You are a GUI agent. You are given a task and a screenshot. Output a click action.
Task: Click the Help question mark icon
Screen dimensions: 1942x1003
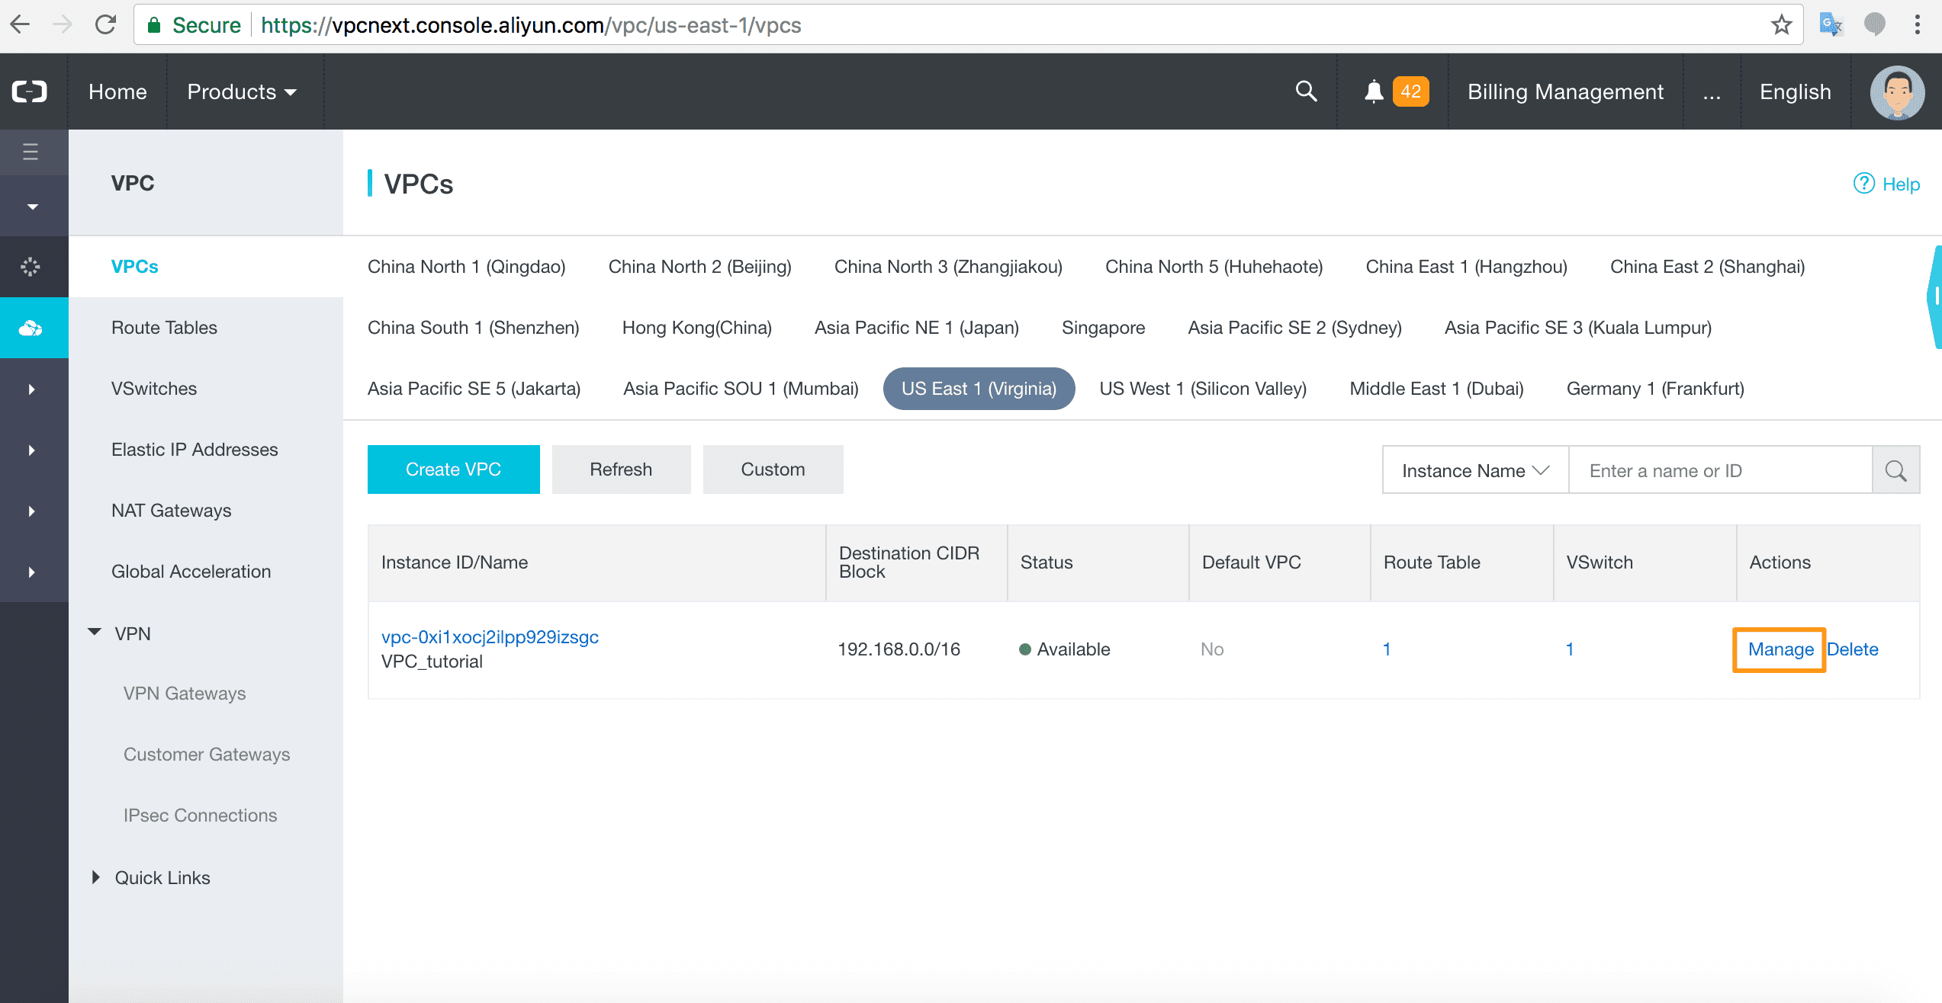click(1863, 184)
